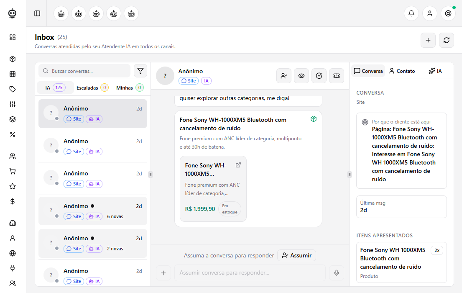
Task: Open the building icon in sidebar
Action: click(13, 223)
